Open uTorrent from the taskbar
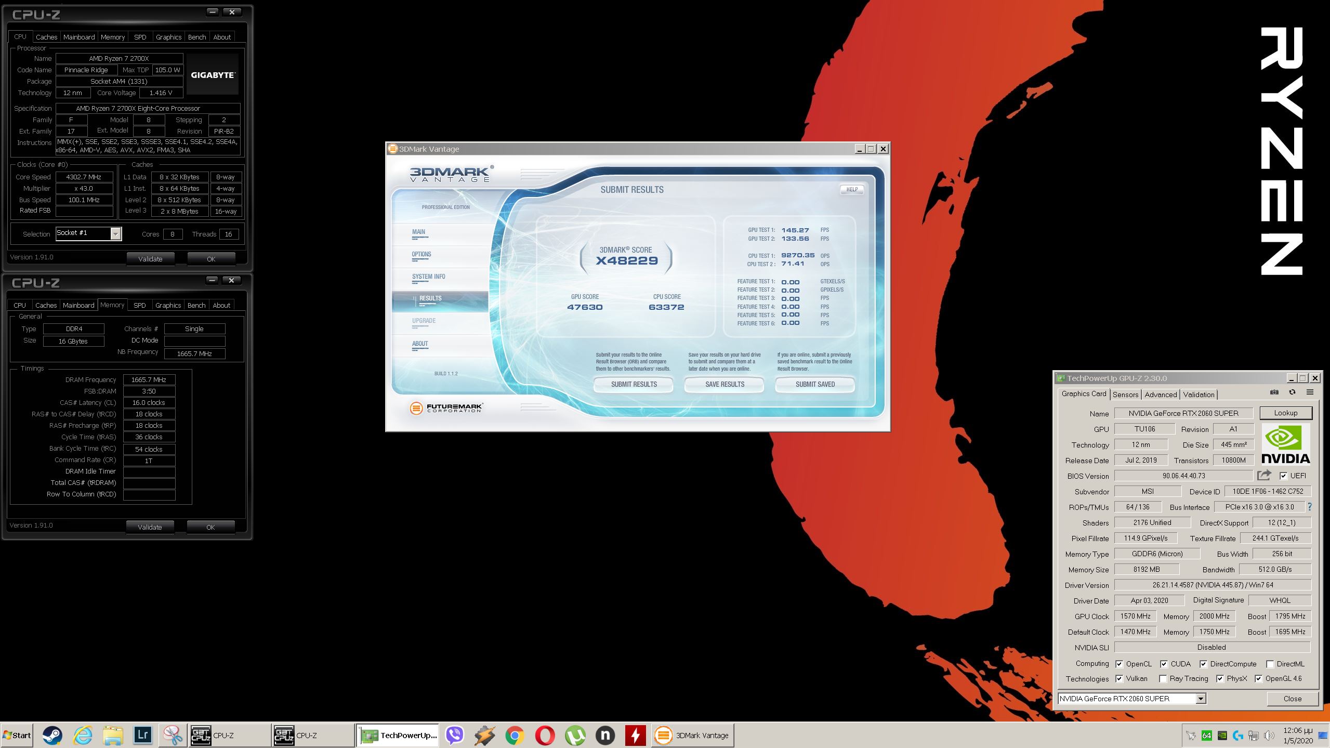Screen dimensions: 1330x748 pos(575,735)
